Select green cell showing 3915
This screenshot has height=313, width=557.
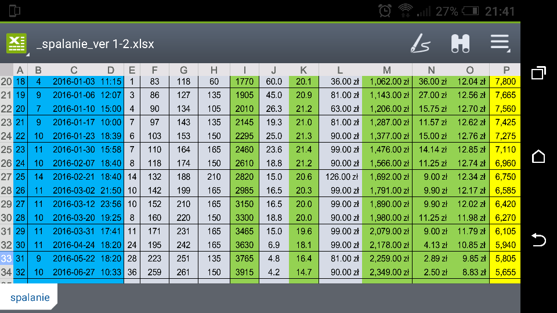[x=244, y=271]
